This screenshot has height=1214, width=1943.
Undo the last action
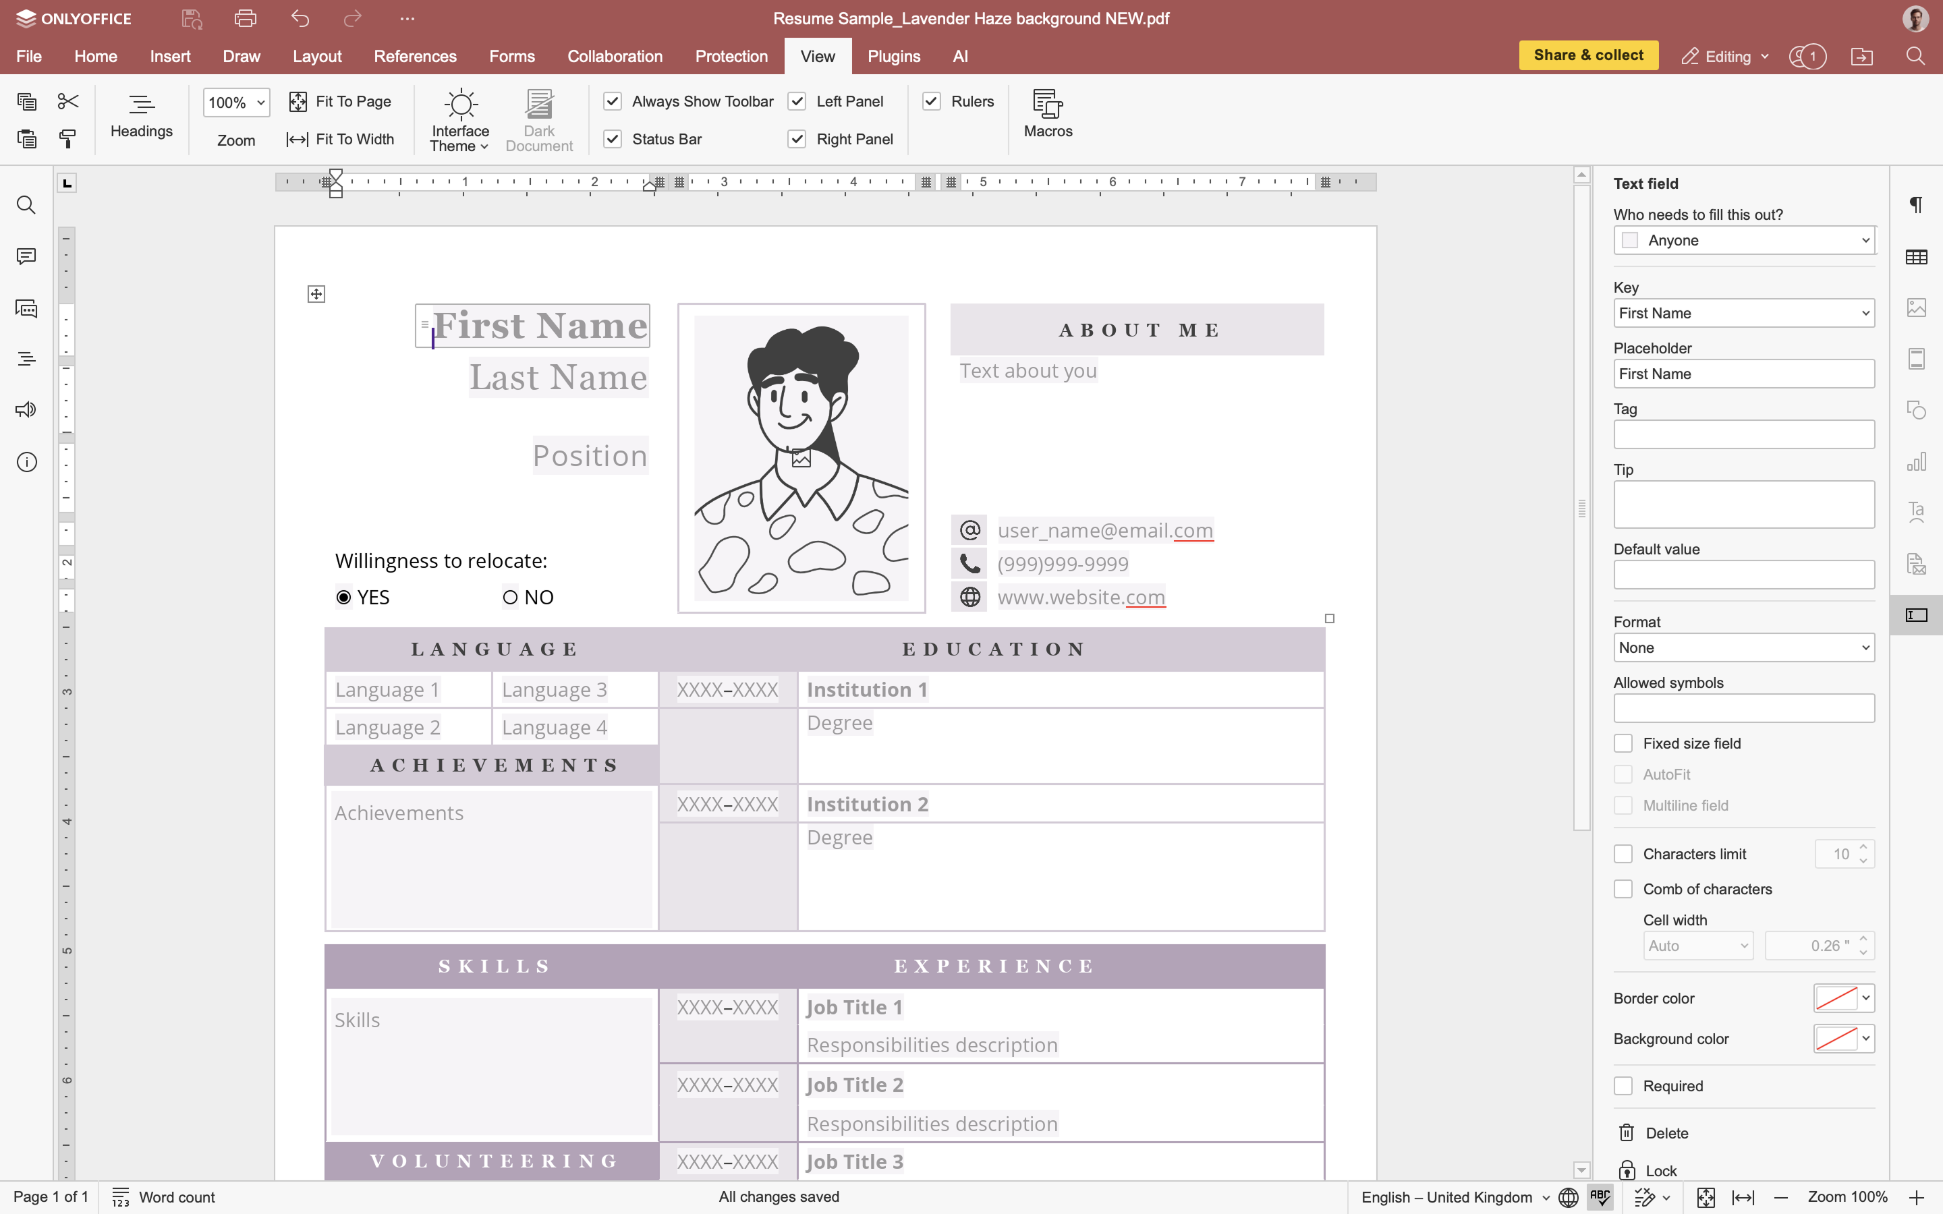[300, 18]
